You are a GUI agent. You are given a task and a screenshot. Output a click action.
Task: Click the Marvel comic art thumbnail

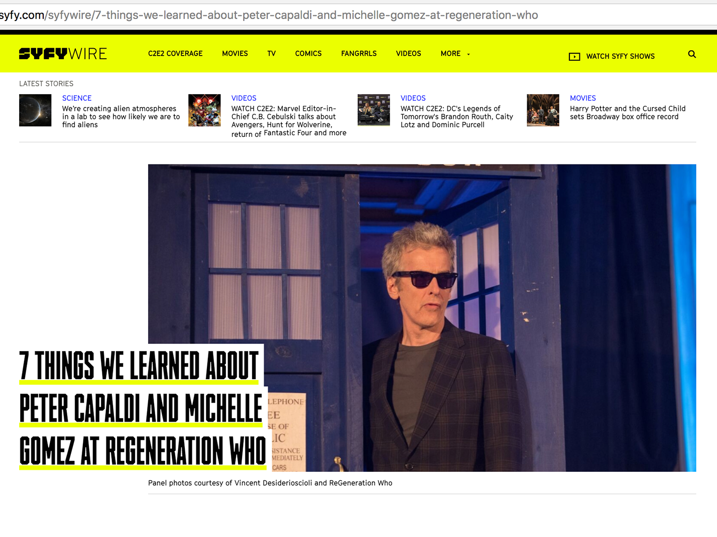[x=204, y=110]
